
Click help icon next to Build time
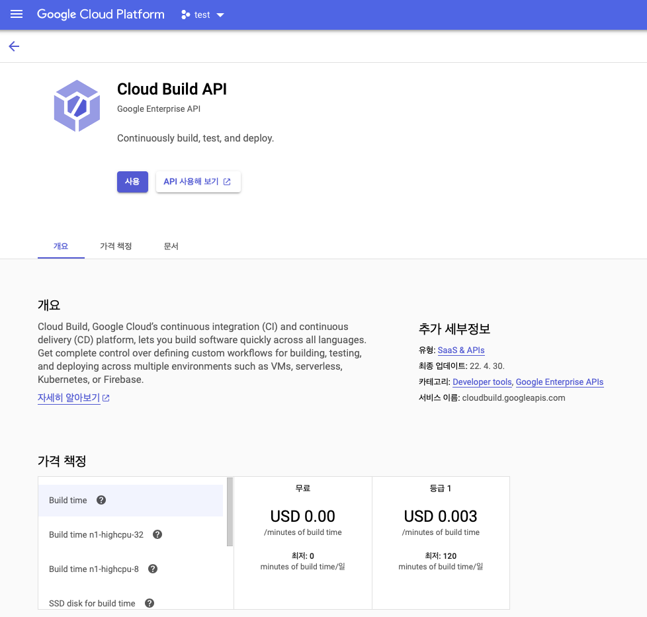point(101,500)
